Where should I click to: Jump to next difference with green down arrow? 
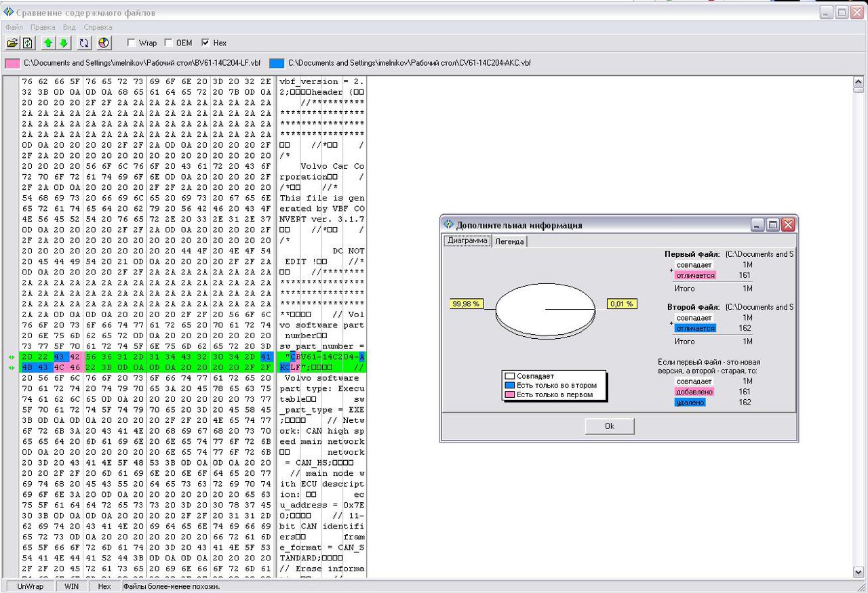click(63, 43)
